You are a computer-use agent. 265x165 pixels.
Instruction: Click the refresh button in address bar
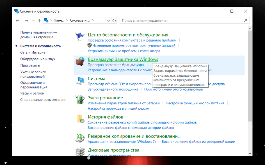coord(114,20)
